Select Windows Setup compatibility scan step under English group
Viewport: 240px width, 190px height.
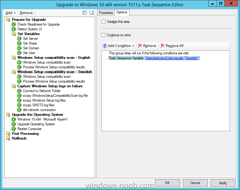pos(47,62)
